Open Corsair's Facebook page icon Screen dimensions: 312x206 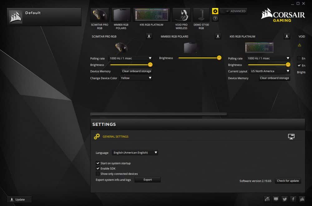293,199
